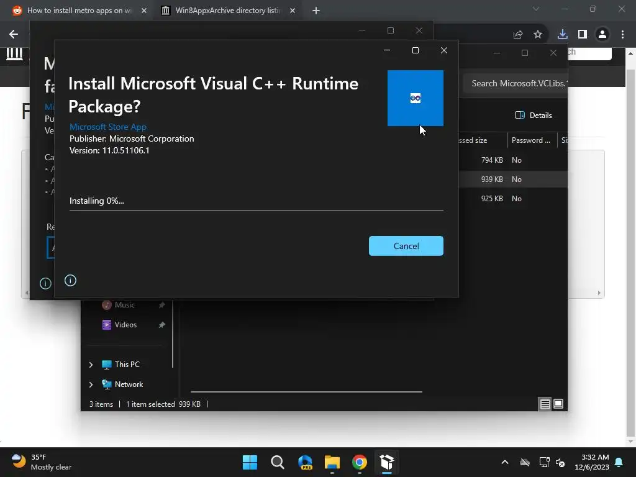Switch File Explorer to details view
Viewport: 636px width, 477px height.
tap(545, 404)
